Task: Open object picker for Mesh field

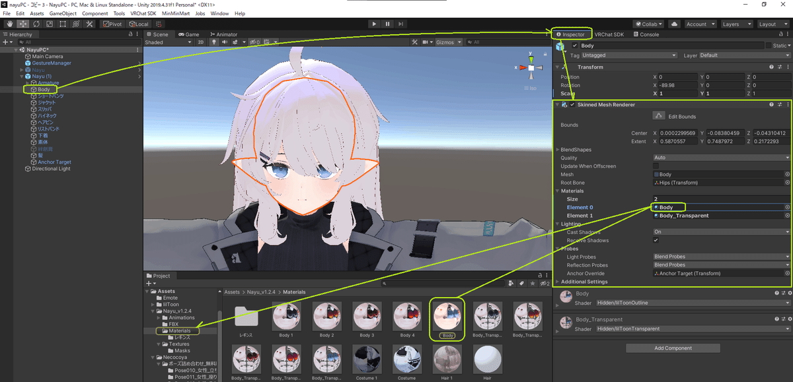Action: 787,174
